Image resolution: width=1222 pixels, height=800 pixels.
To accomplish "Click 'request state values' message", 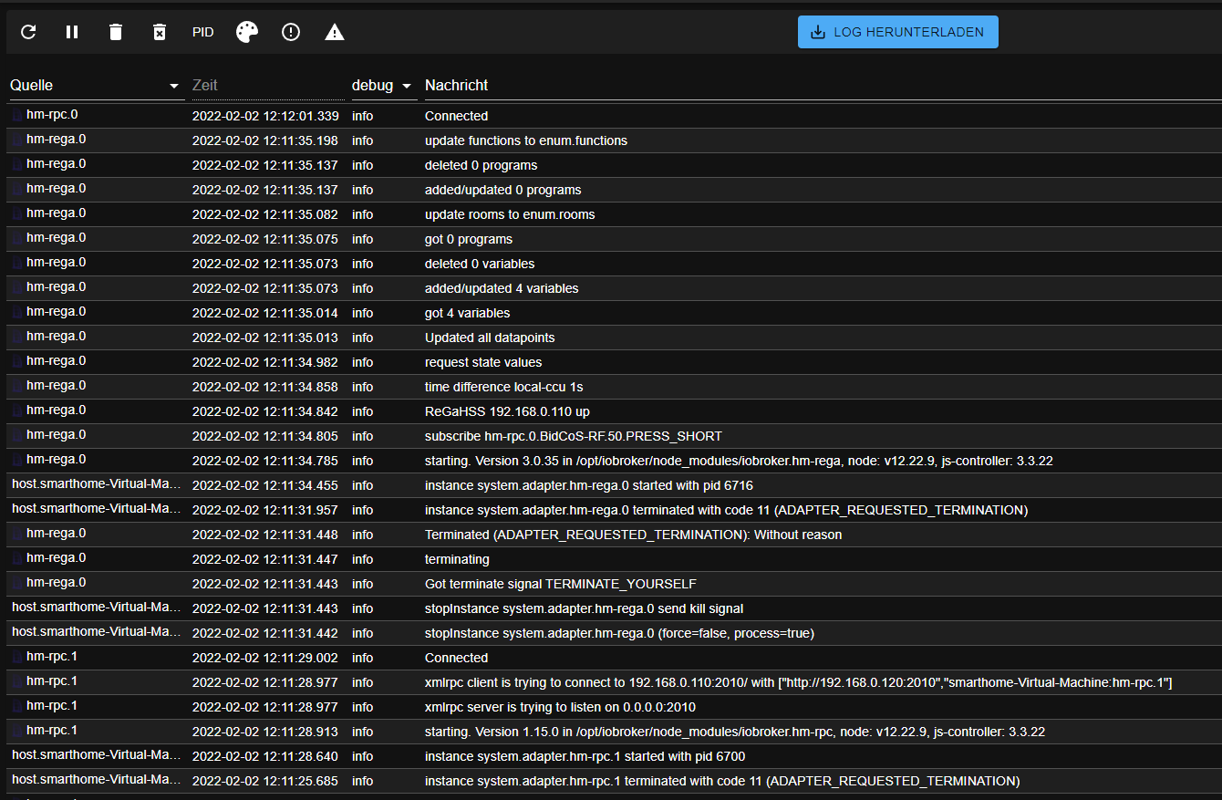I will click(483, 362).
